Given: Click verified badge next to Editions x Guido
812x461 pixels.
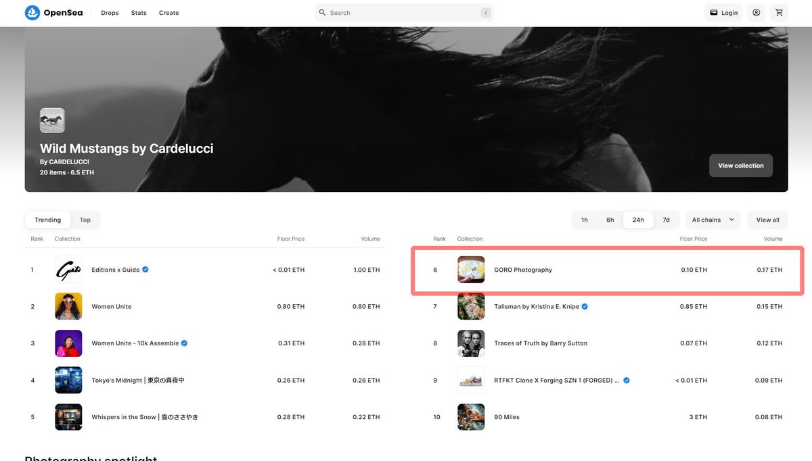Looking at the screenshot, I should coord(145,270).
